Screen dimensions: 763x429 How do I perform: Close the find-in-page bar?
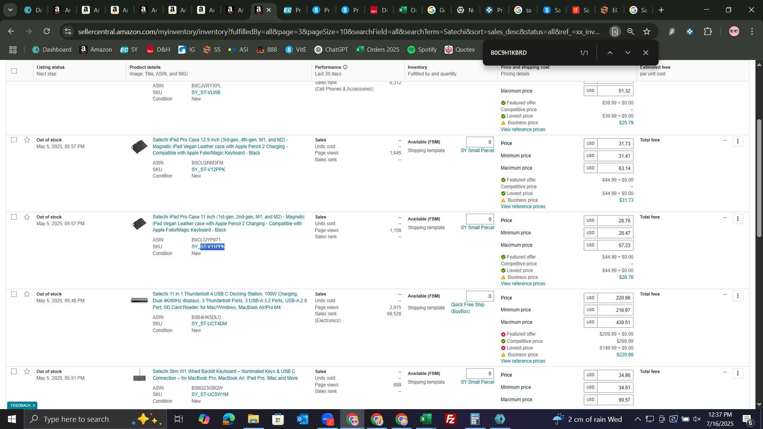646,53
